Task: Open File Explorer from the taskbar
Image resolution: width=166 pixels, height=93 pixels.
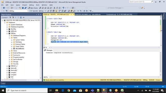Action: (57, 90)
